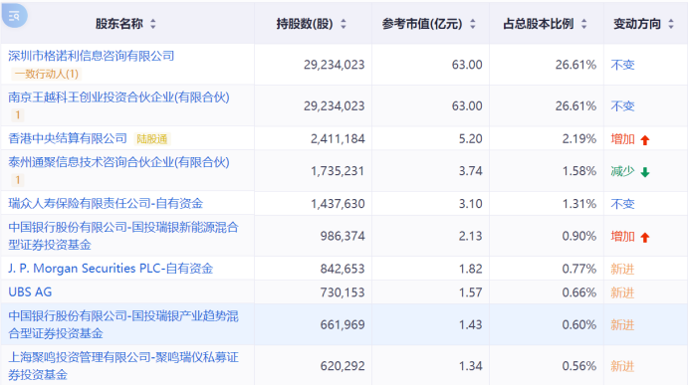Screen dimensions: 689x385
Task: Select percentage 0.77%
Action: pos(579,269)
